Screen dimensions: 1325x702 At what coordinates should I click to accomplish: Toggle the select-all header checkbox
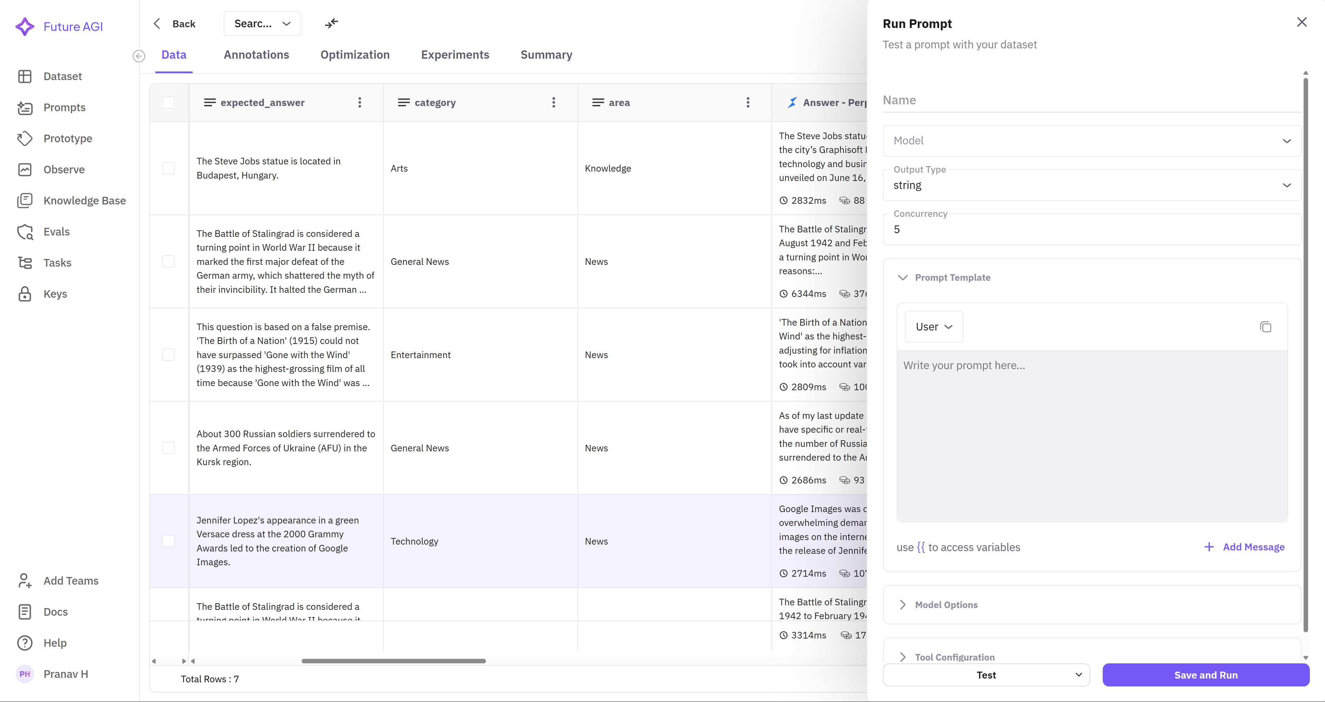tap(168, 103)
